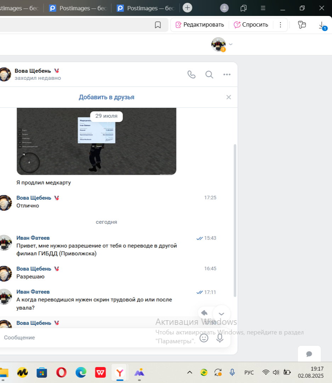
Task: Open sender name Иван Фатеев at 17:11 message
Action: pyautogui.click(x=33, y=292)
